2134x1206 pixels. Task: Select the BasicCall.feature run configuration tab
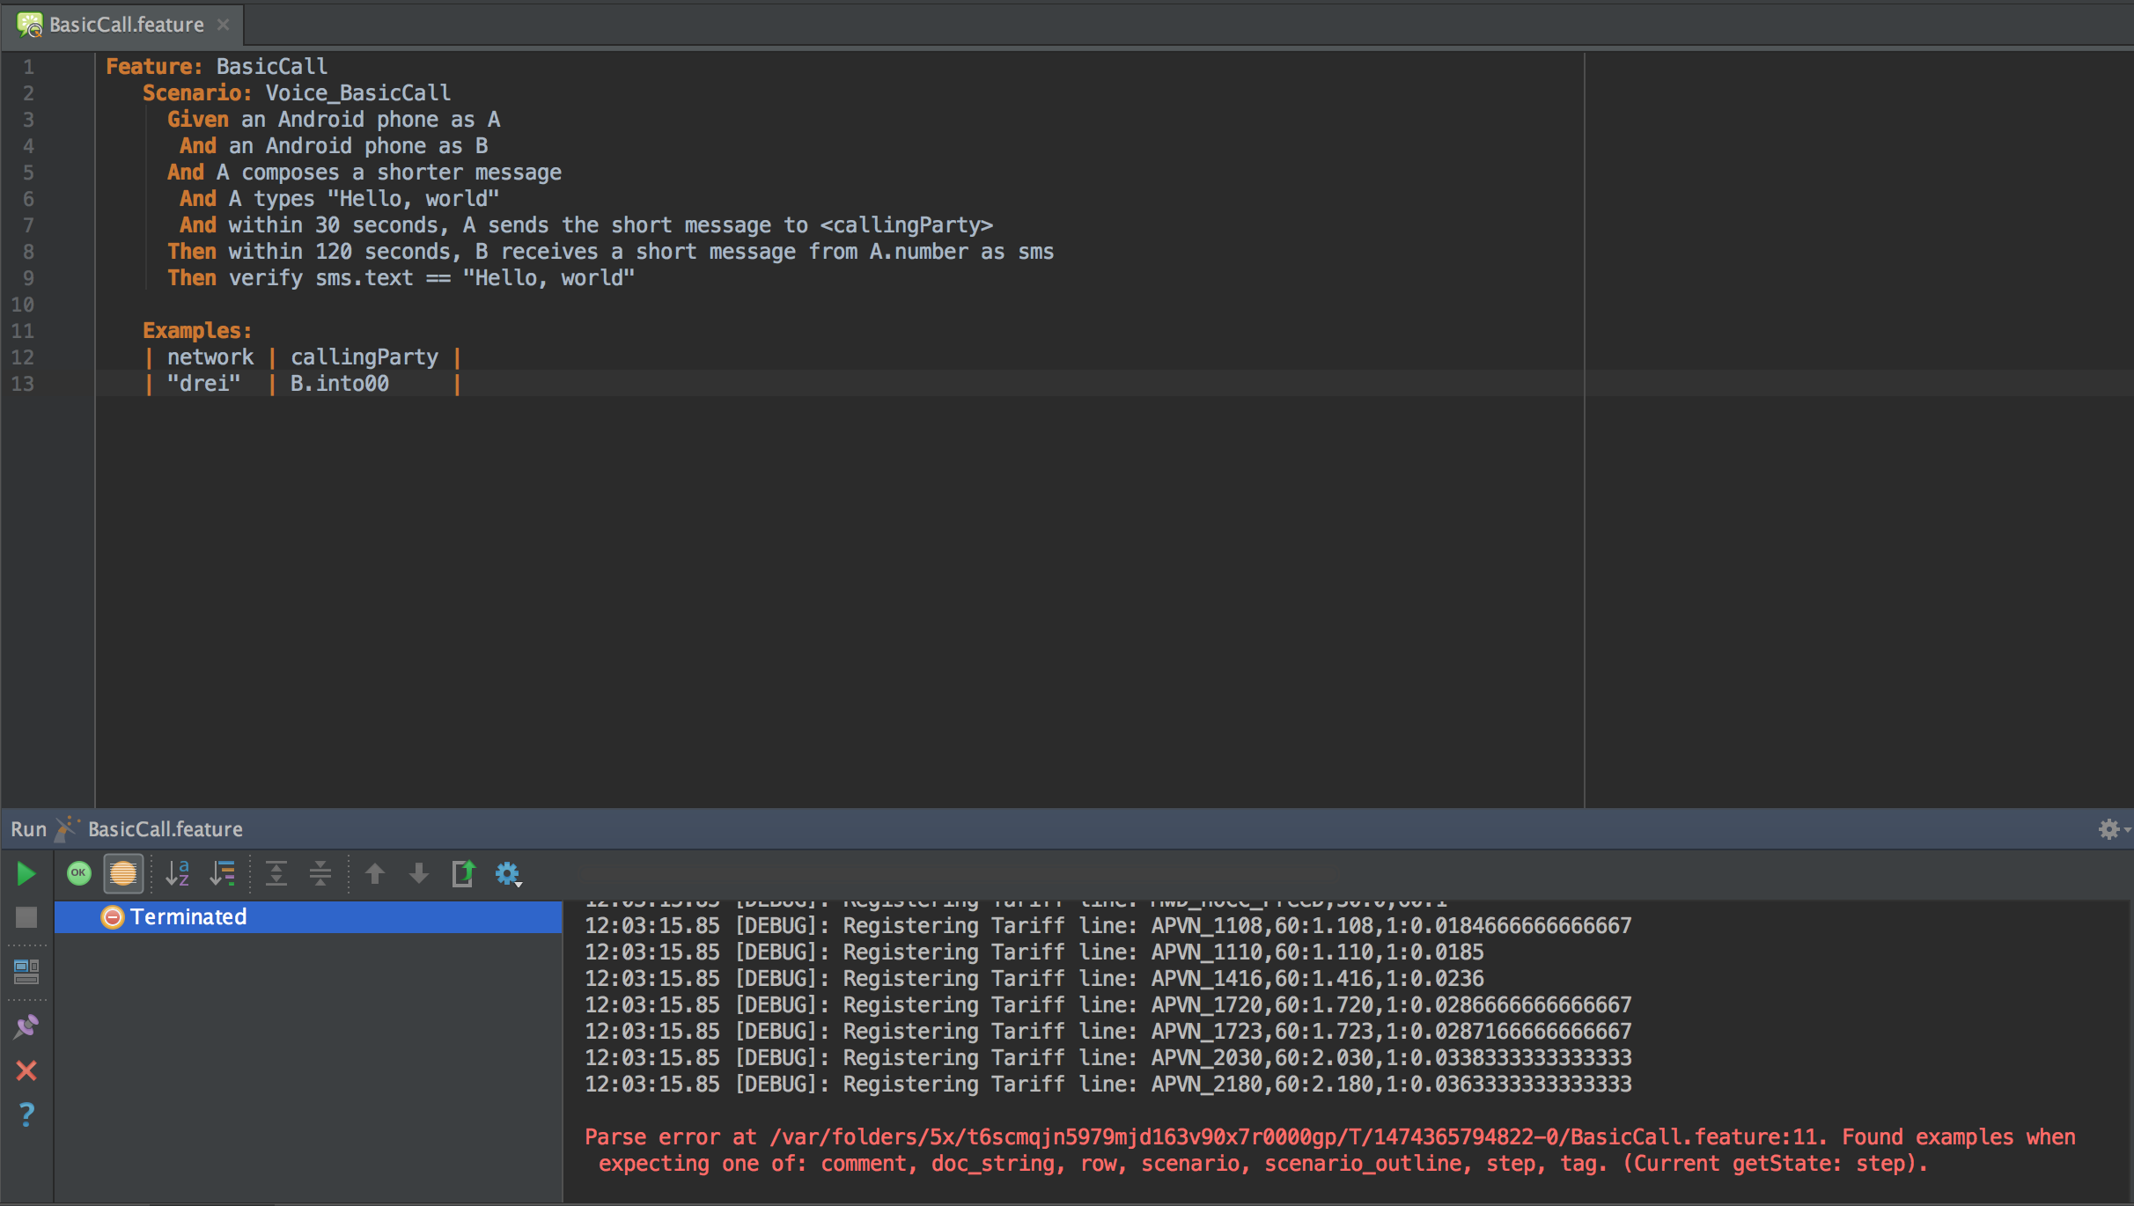pos(165,829)
